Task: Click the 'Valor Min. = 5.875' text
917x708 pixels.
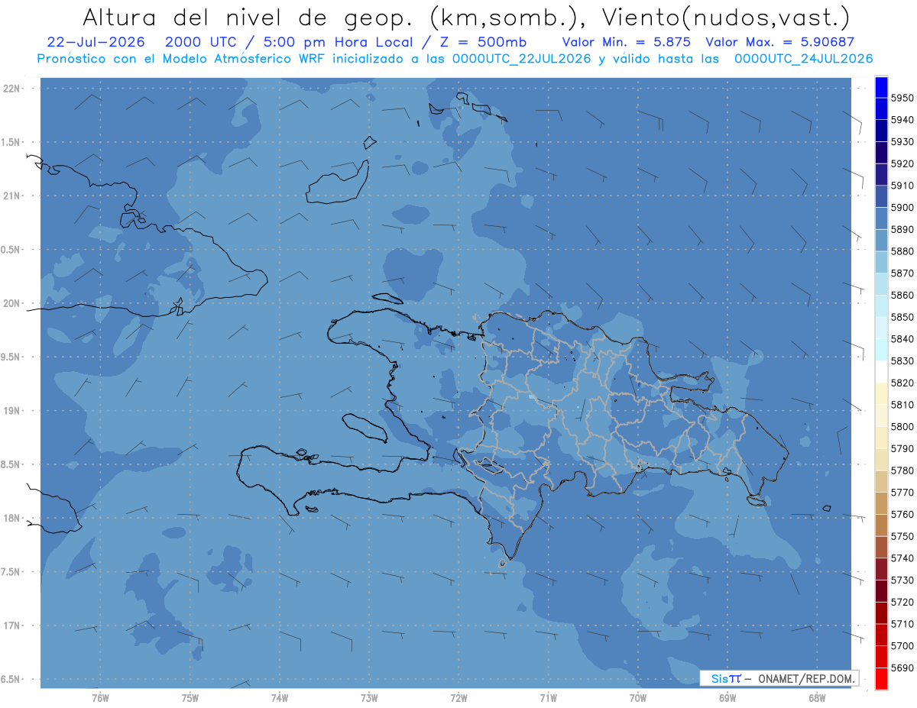Action: tap(626, 43)
